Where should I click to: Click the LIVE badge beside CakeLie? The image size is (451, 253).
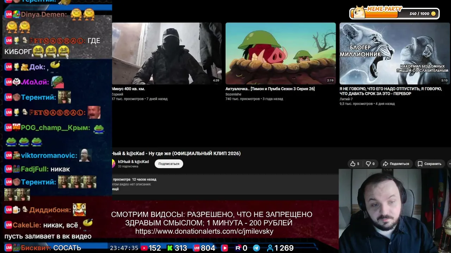[x=8, y=225]
